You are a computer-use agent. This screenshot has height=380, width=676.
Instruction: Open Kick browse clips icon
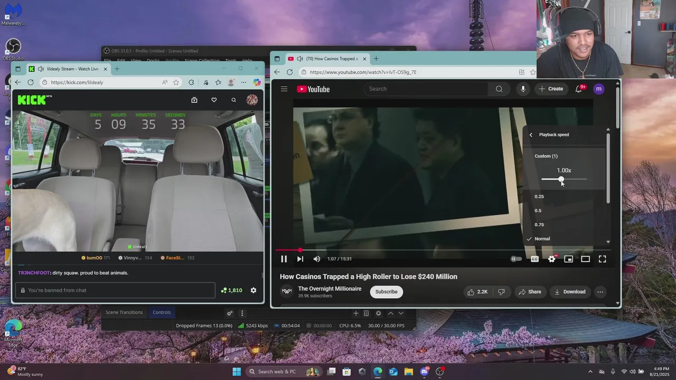(x=194, y=100)
